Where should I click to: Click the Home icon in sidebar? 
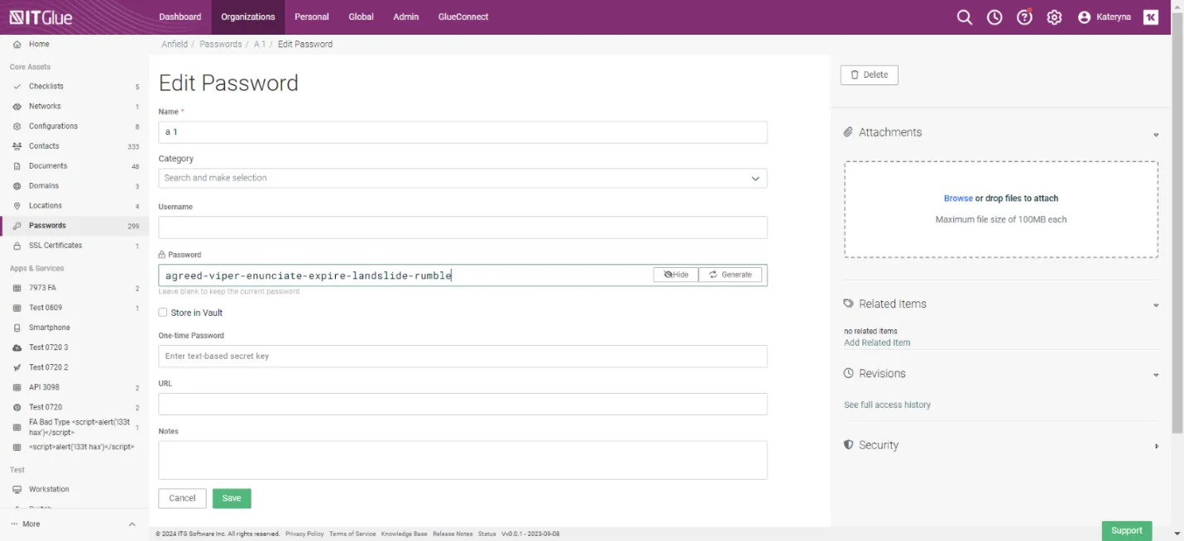[x=17, y=45]
